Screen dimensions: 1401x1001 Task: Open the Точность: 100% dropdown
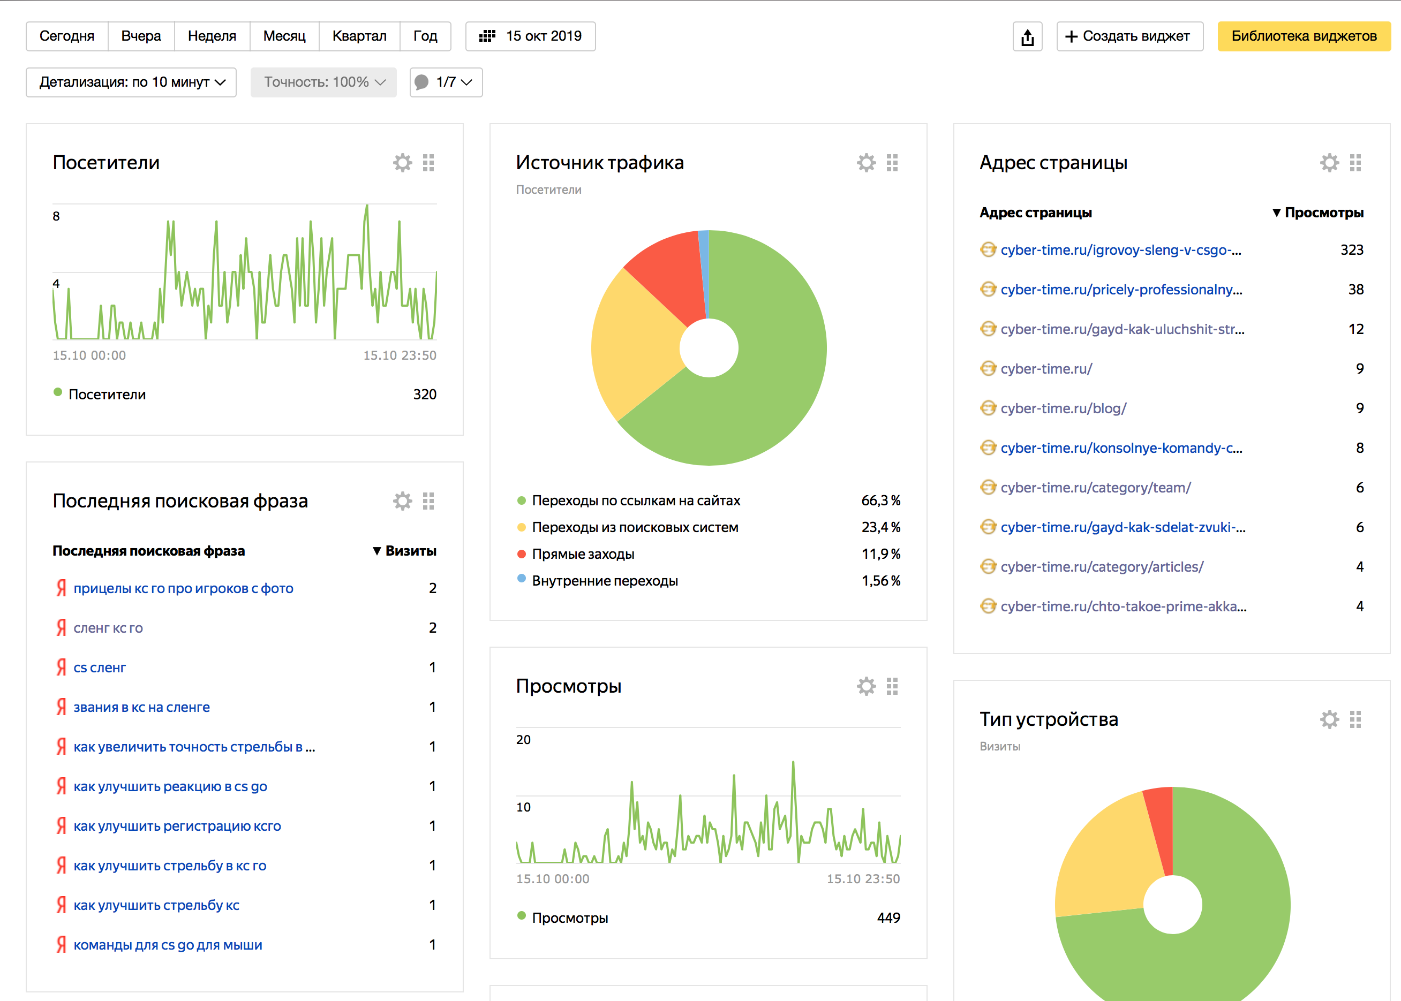[323, 82]
